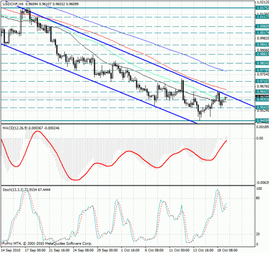
Task: Select the 0.9710 price level tag
Action: (262, 81)
